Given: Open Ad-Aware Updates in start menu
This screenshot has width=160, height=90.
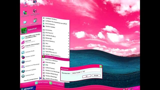Looking at the screenshot, I should (29, 70).
